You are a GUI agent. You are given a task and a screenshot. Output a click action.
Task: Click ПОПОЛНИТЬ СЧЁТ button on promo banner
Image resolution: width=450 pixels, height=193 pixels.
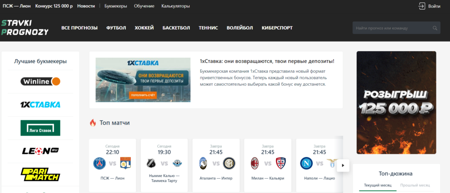tap(143, 95)
